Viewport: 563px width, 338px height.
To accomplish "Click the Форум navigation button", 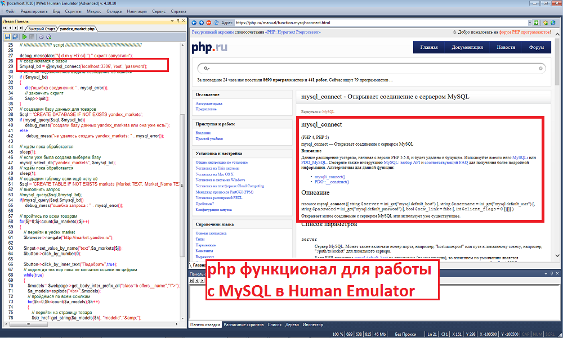I will (537, 47).
